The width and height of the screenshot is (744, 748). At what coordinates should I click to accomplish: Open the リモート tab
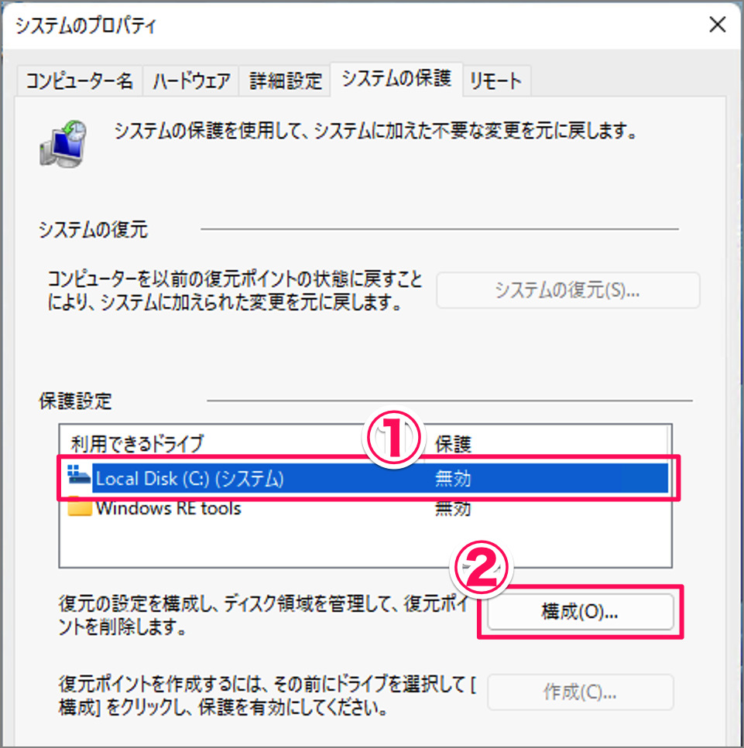496,80
